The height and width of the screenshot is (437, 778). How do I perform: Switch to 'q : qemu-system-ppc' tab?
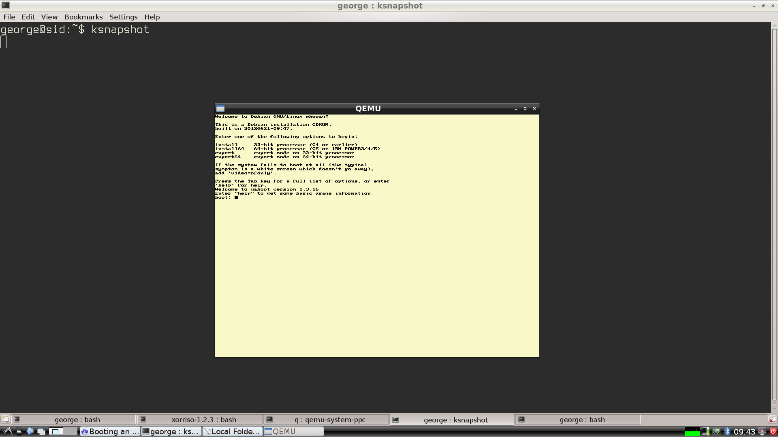[x=325, y=420]
